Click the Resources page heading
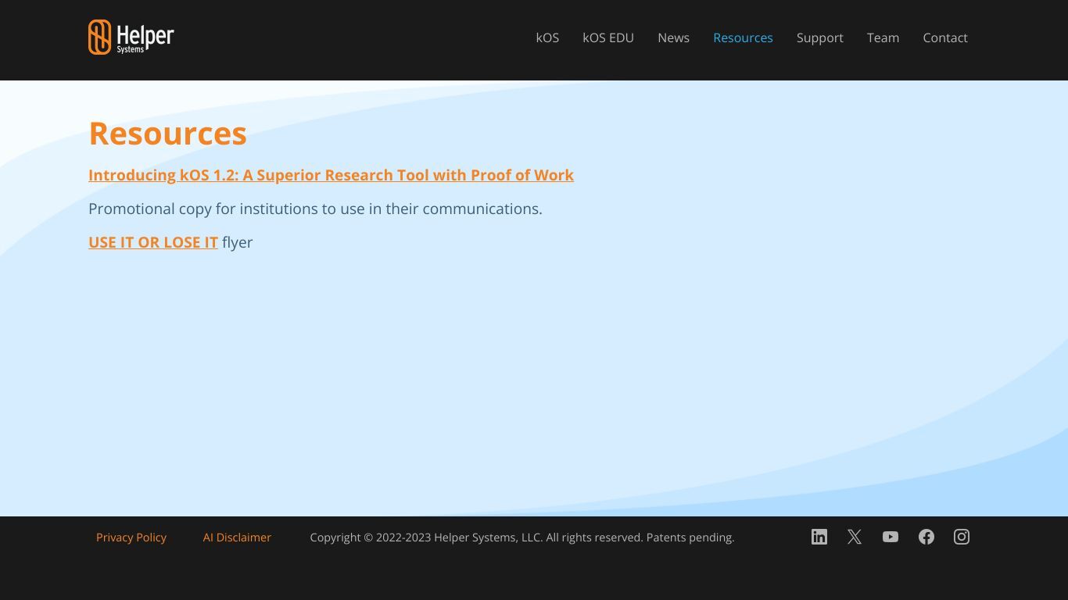The image size is (1068, 600). 167,134
